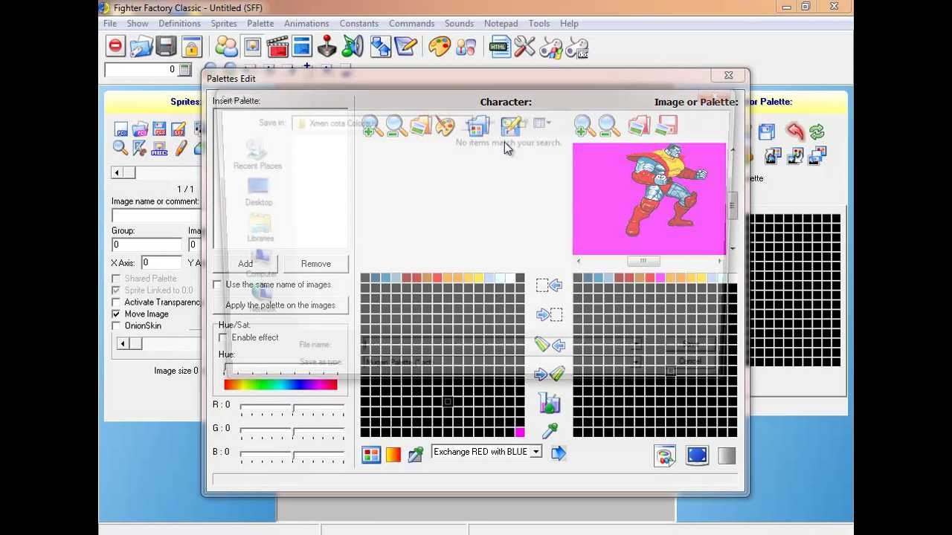The image size is (952, 535).
Task: Click the Image name or comment field
Action: click(x=156, y=215)
